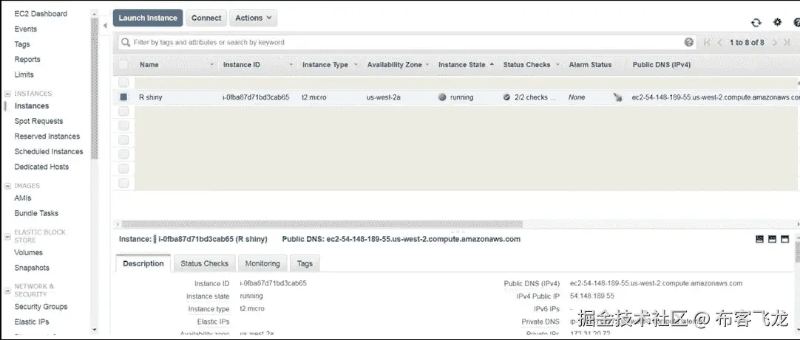
Task: Open Tags in the left sidebar
Action: coord(22,44)
